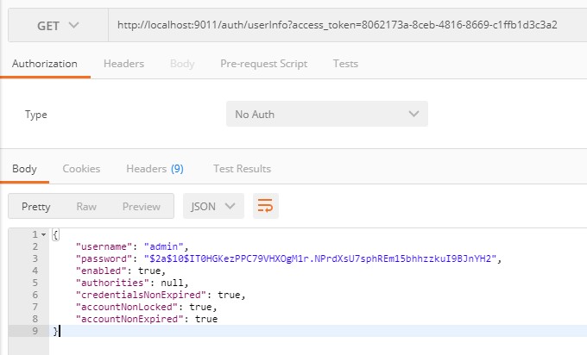The height and width of the screenshot is (355, 587).
Task: Click the bcrypt password hash value
Action: 320,258
